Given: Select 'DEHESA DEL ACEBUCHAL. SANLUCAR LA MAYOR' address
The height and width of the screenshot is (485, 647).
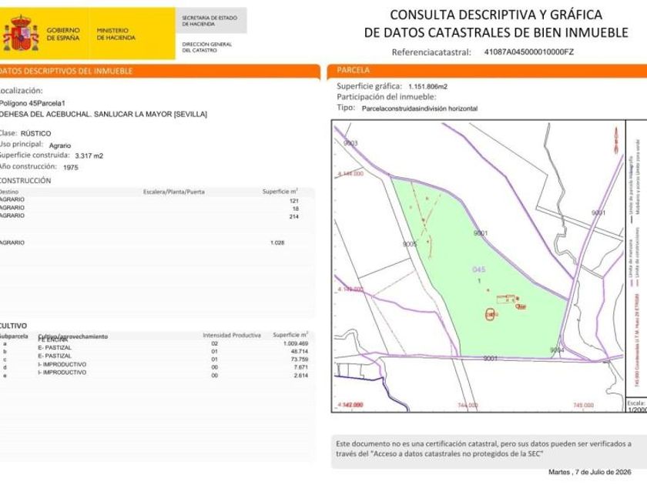Looking at the screenshot, I should [103, 114].
